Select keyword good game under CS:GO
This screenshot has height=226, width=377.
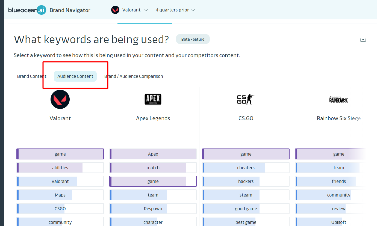click(246, 209)
